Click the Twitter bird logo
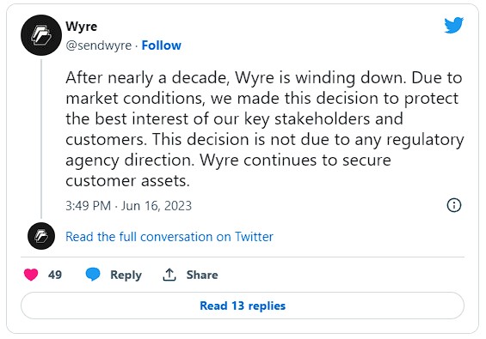This screenshot has height=339, width=486. [x=453, y=25]
